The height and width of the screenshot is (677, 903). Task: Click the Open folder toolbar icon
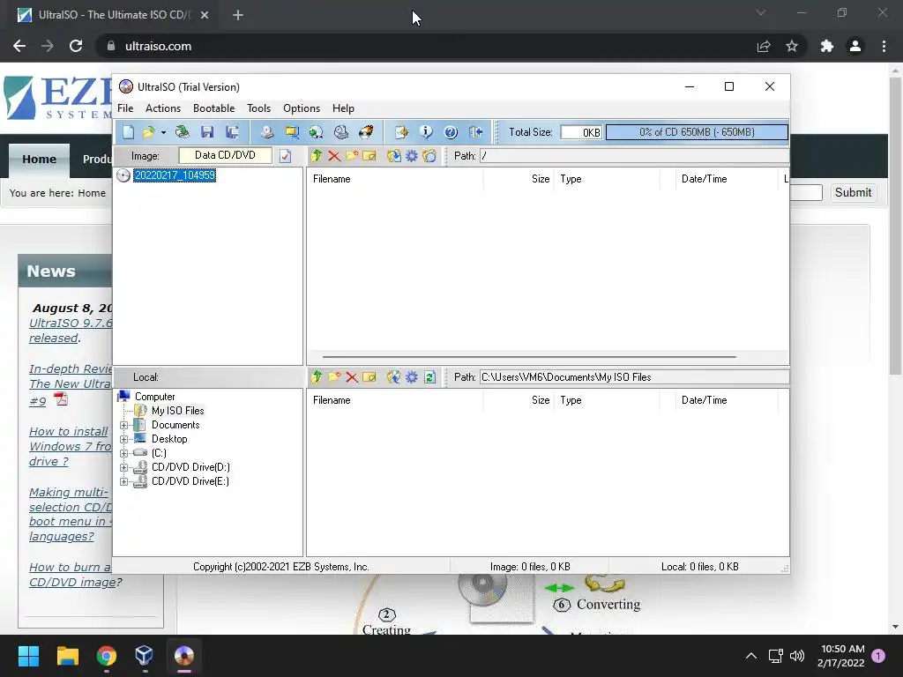tap(148, 132)
